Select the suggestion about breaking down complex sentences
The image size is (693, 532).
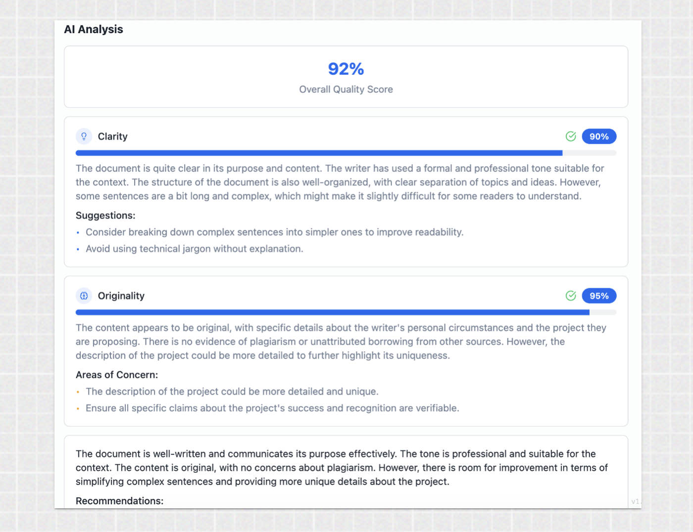tap(275, 232)
